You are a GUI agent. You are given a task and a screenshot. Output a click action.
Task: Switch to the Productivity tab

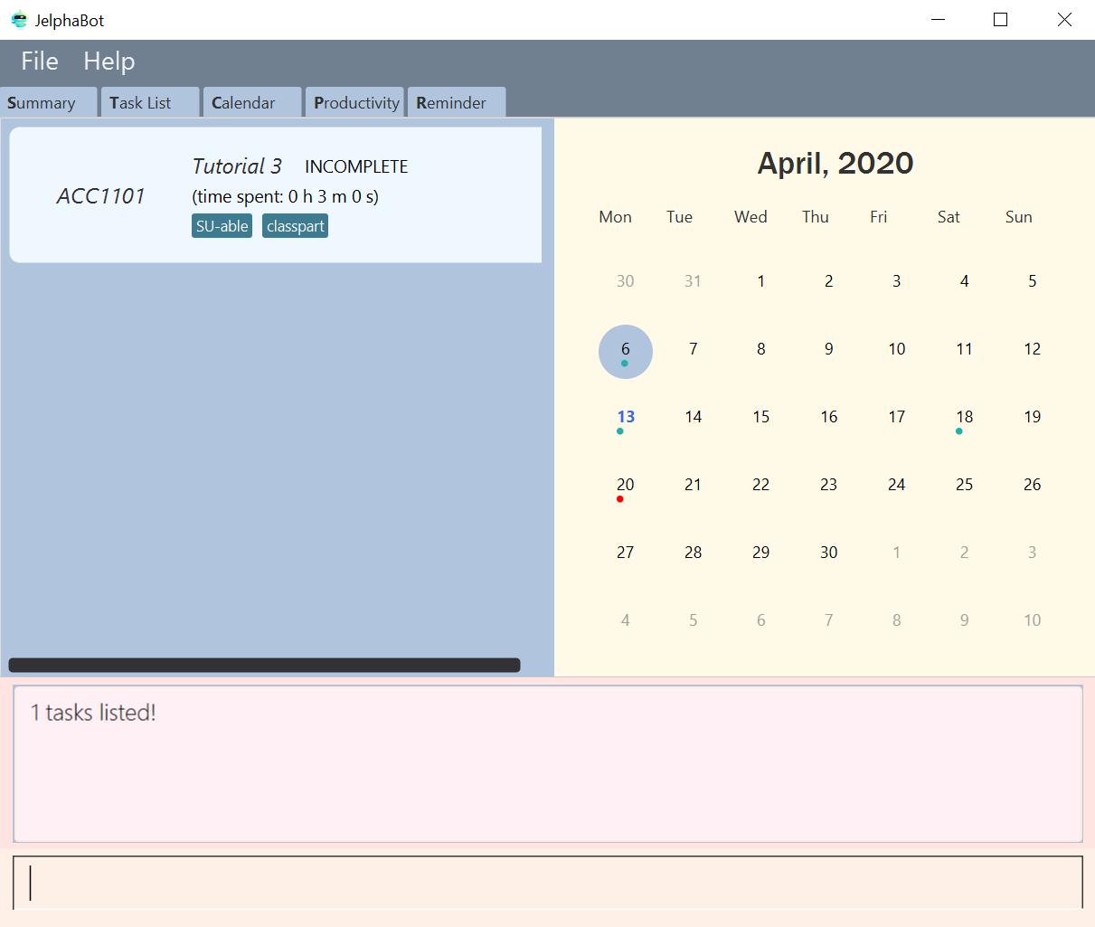pyautogui.click(x=356, y=102)
